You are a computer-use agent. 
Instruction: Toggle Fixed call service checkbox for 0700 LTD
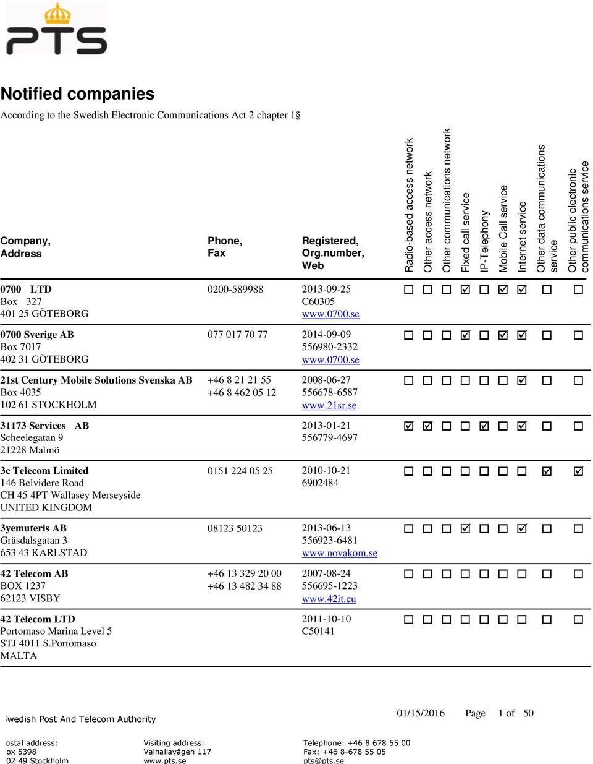466,290
